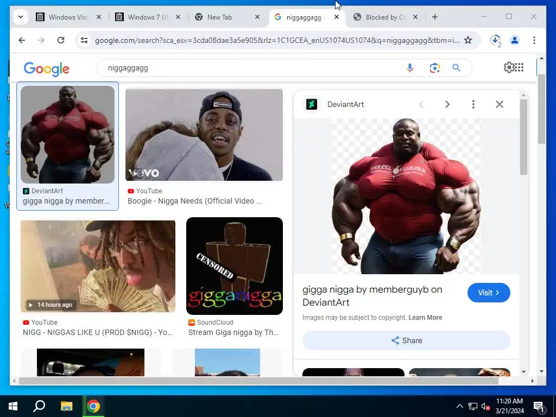This screenshot has height=417, width=556.
Task: Open the SoundCloud censored cover thumbnail
Action: (x=235, y=266)
